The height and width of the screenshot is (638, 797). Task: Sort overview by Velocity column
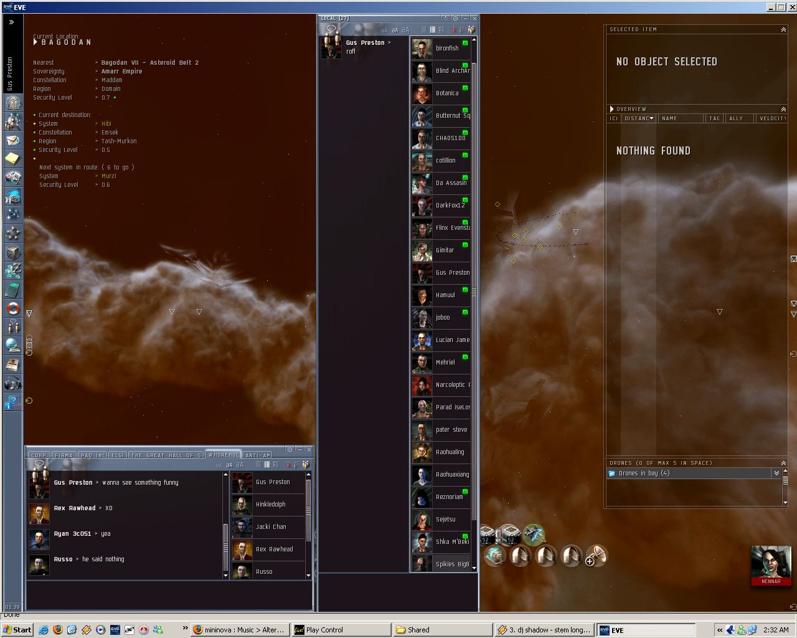[x=772, y=118]
